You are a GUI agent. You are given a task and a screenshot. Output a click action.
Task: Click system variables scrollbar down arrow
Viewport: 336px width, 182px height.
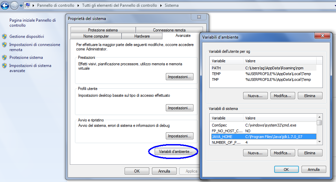319,142
